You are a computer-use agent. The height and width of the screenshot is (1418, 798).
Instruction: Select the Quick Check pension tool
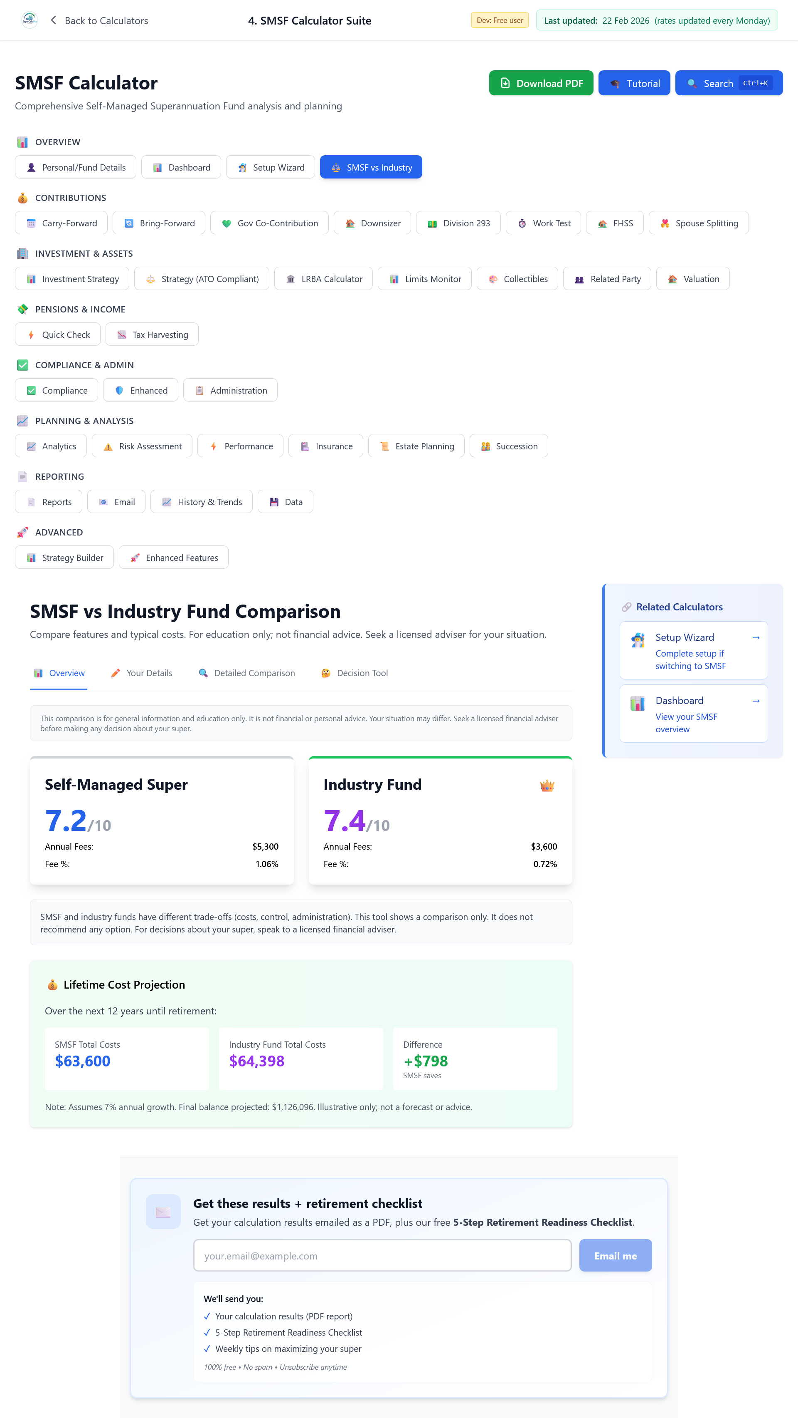57,334
